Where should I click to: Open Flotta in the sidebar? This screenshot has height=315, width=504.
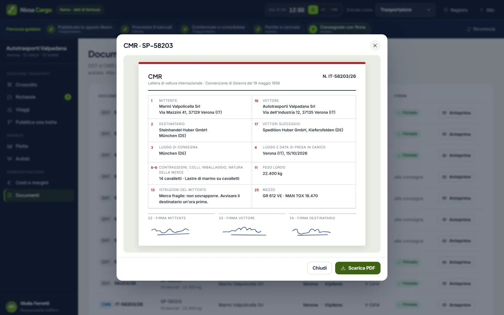39,146
